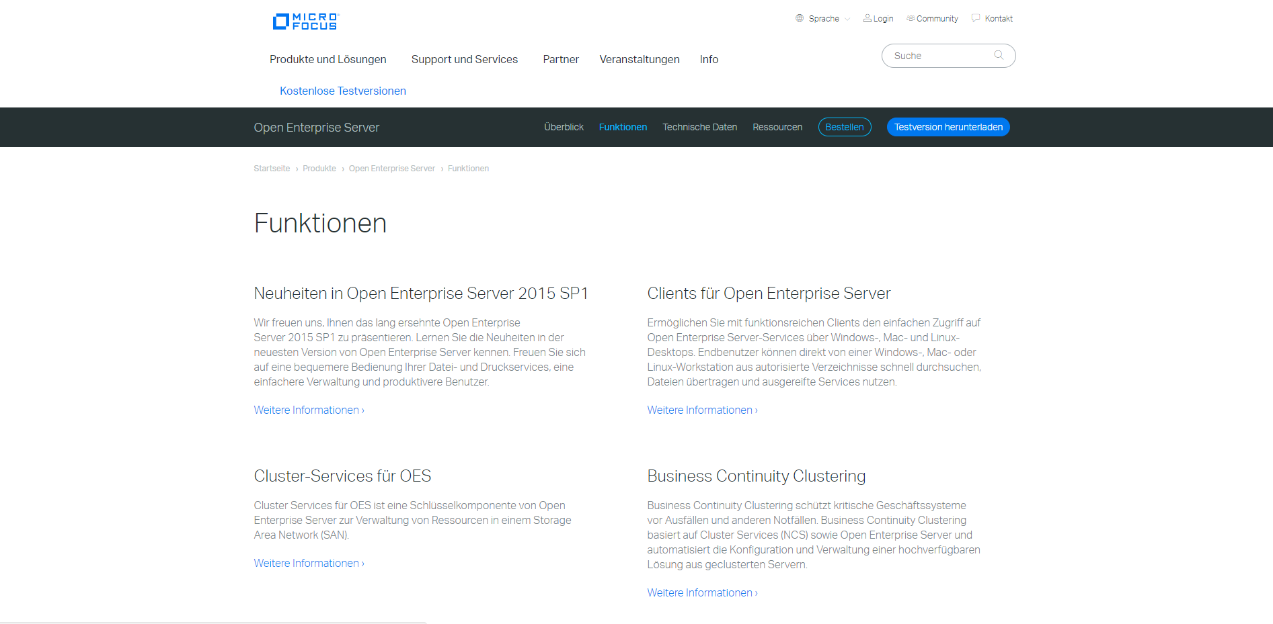Open Weitere Informationen under Cluster-Services section
Screen dimensions: 1273x624
pos(309,563)
